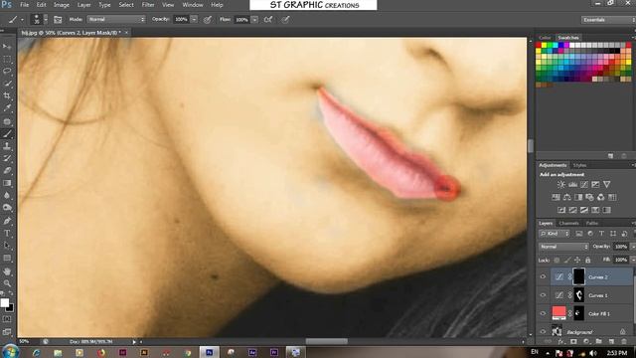Open the brush Mode dropdown
Viewport: 636px width, 358px height.
116,19
